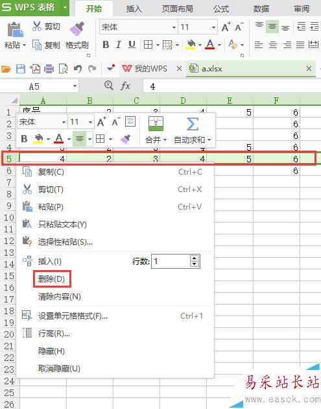Viewport: 321px width, 409px height.
Task: Choose 清除内容(N) from context menu
Action: pos(116,297)
